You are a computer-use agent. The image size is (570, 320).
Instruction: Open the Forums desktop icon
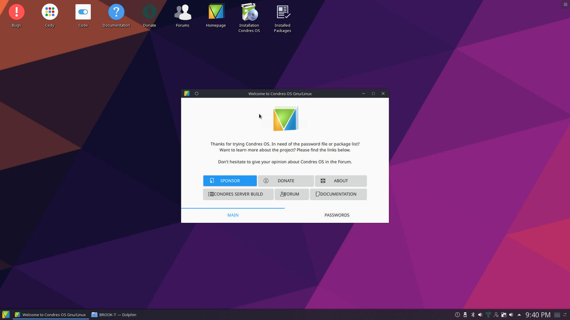(182, 16)
